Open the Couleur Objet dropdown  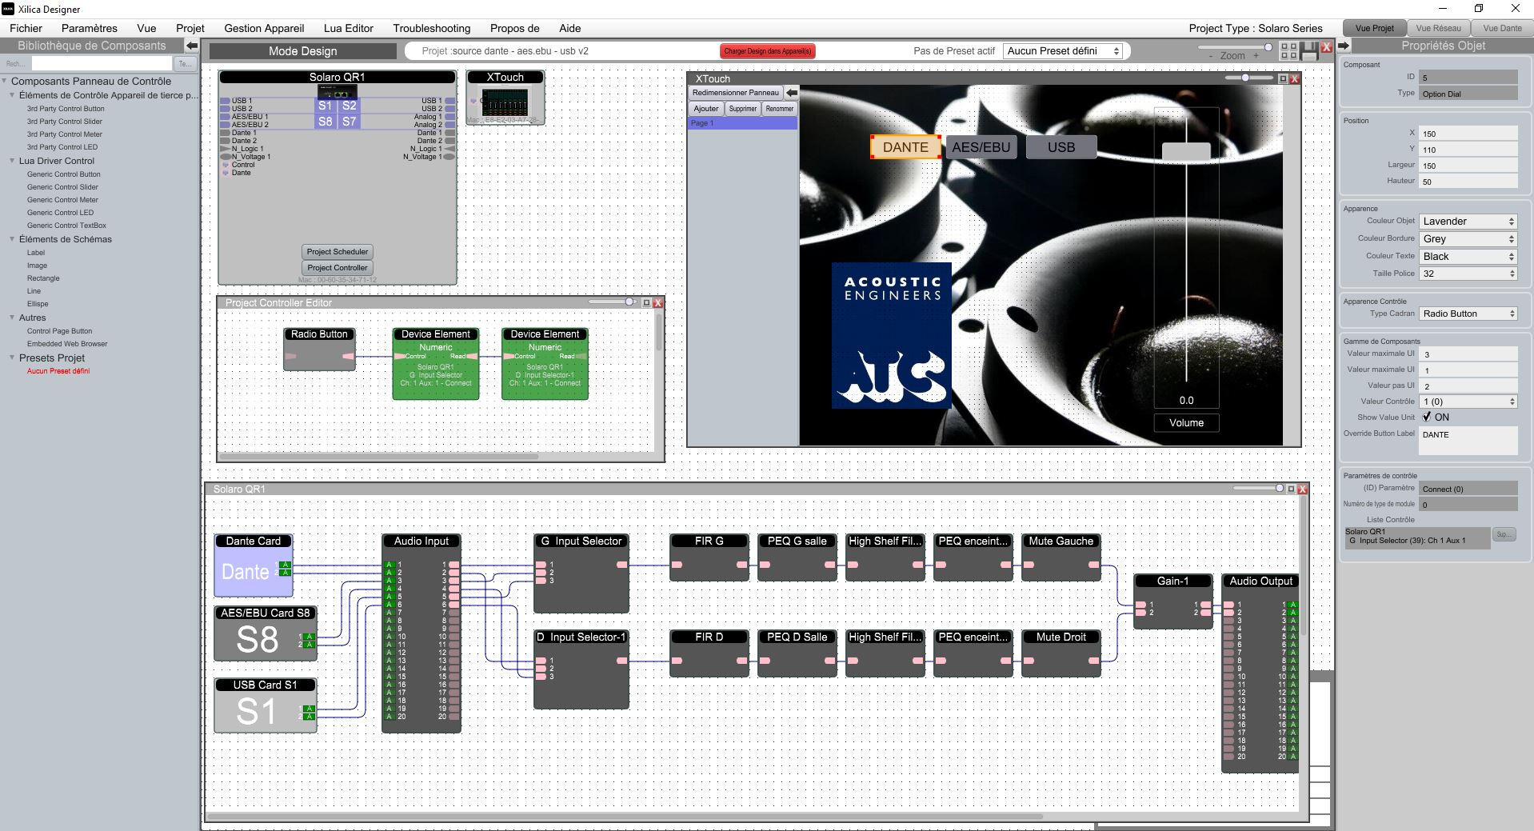[x=1468, y=222]
